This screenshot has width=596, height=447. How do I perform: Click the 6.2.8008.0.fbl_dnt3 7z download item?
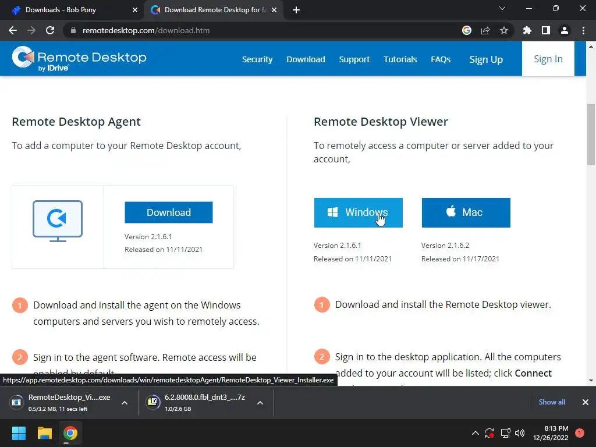[198, 403]
